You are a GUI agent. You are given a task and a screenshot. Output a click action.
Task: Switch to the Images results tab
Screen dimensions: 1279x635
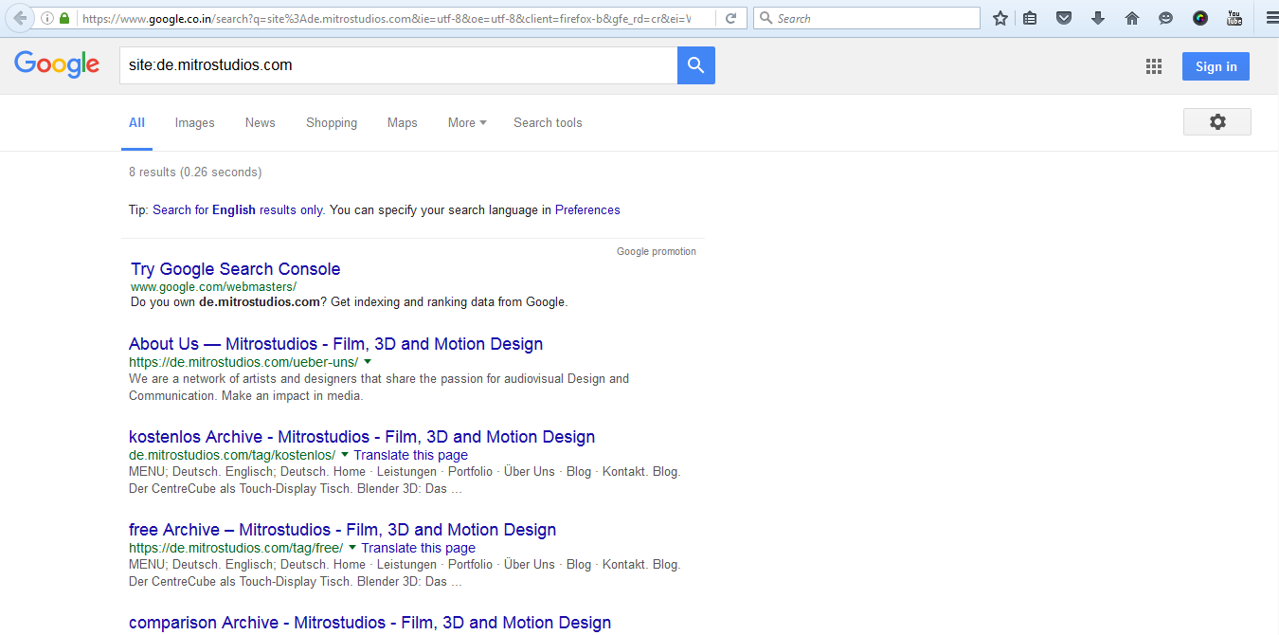194,123
